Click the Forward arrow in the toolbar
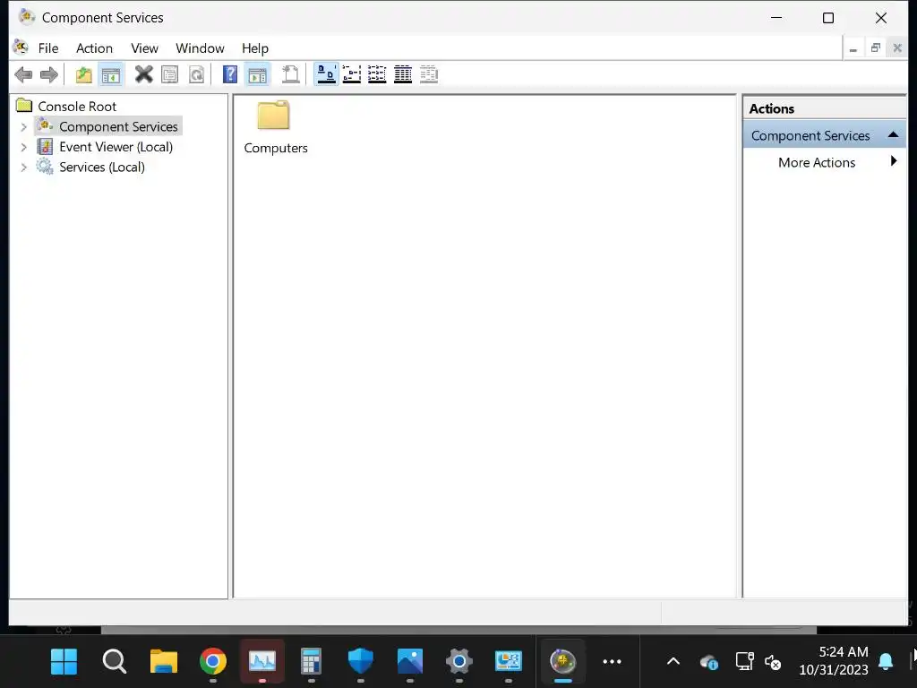The image size is (917, 688). [49, 74]
